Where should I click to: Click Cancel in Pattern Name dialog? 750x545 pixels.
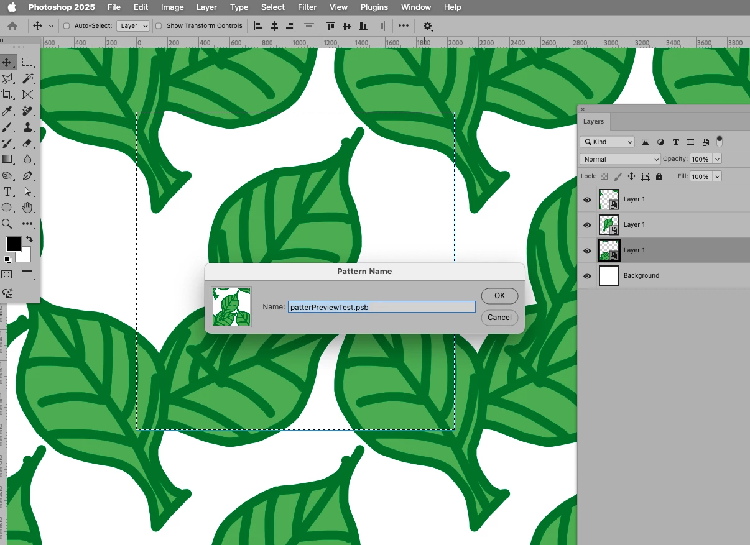click(499, 318)
